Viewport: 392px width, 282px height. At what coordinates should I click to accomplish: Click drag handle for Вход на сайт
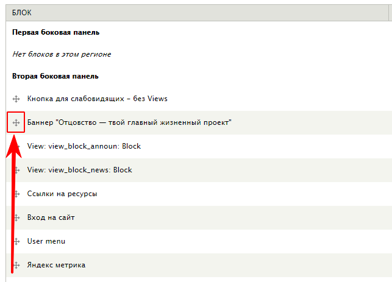pyautogui.click(x=16, y=217)
